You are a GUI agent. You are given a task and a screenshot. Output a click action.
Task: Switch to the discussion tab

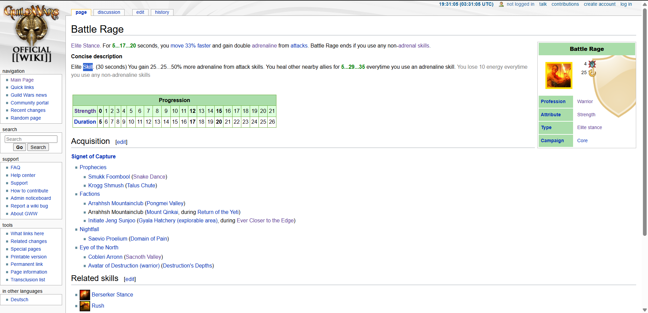click(x=109, y=12)
